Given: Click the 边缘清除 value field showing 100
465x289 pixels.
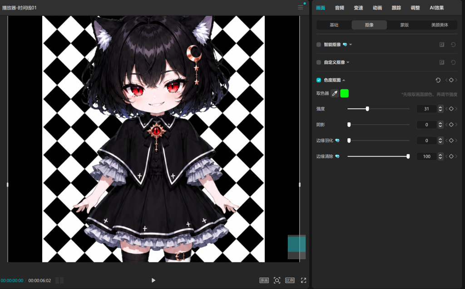Looking at the screenshot, I should (427, 156).
